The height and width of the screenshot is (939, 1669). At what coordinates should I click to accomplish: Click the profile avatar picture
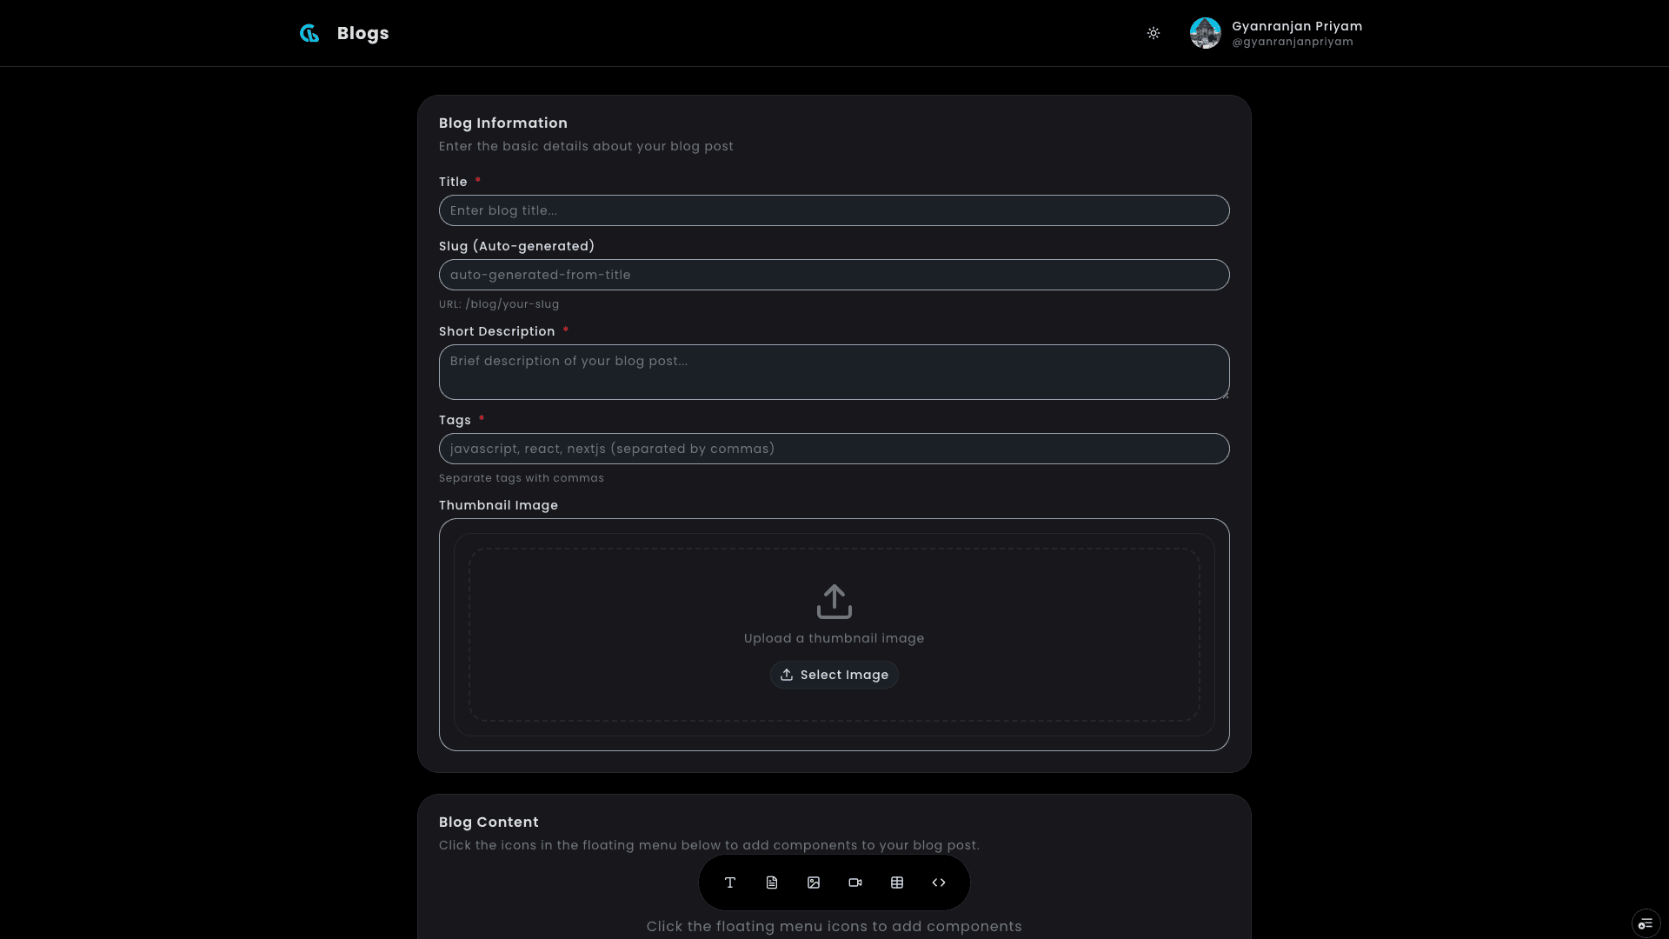[1206, 33]
